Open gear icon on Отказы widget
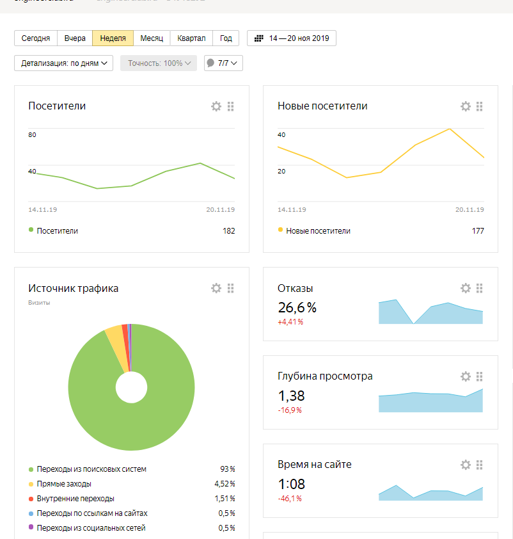This screenshot has width=513, height=539. (466, 288)
